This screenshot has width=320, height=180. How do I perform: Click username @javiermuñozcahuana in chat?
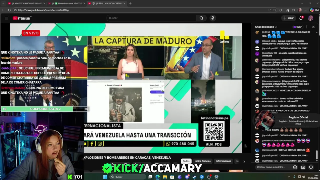273,69
